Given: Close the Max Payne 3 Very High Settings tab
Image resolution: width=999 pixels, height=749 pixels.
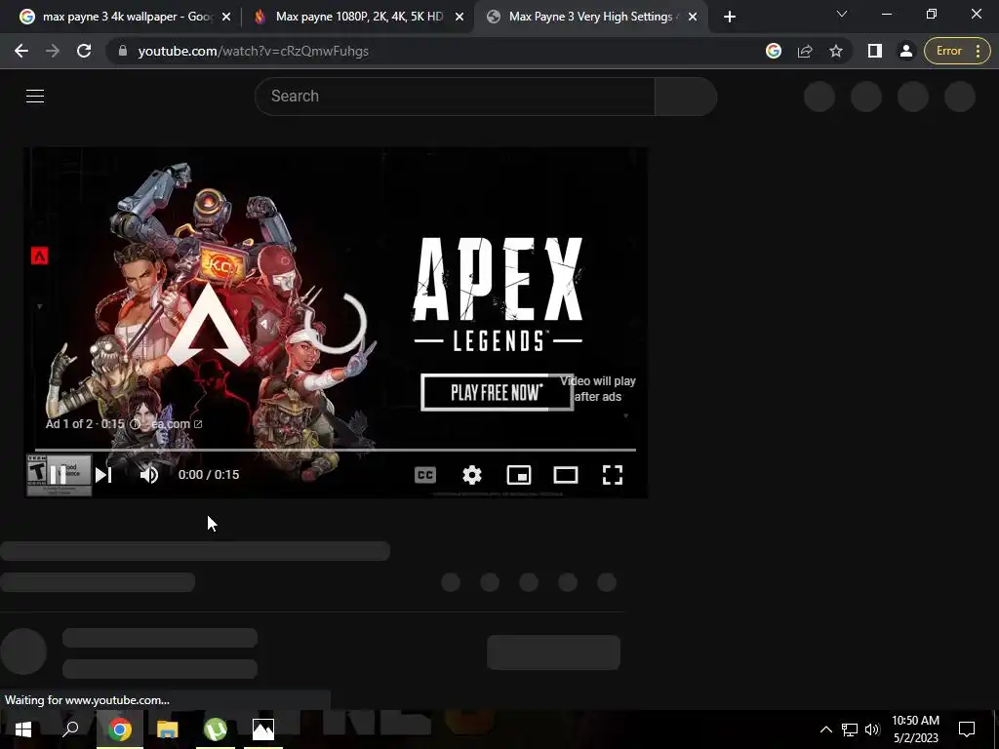Looking at the screenshot, I should click(x=693, y=17).
